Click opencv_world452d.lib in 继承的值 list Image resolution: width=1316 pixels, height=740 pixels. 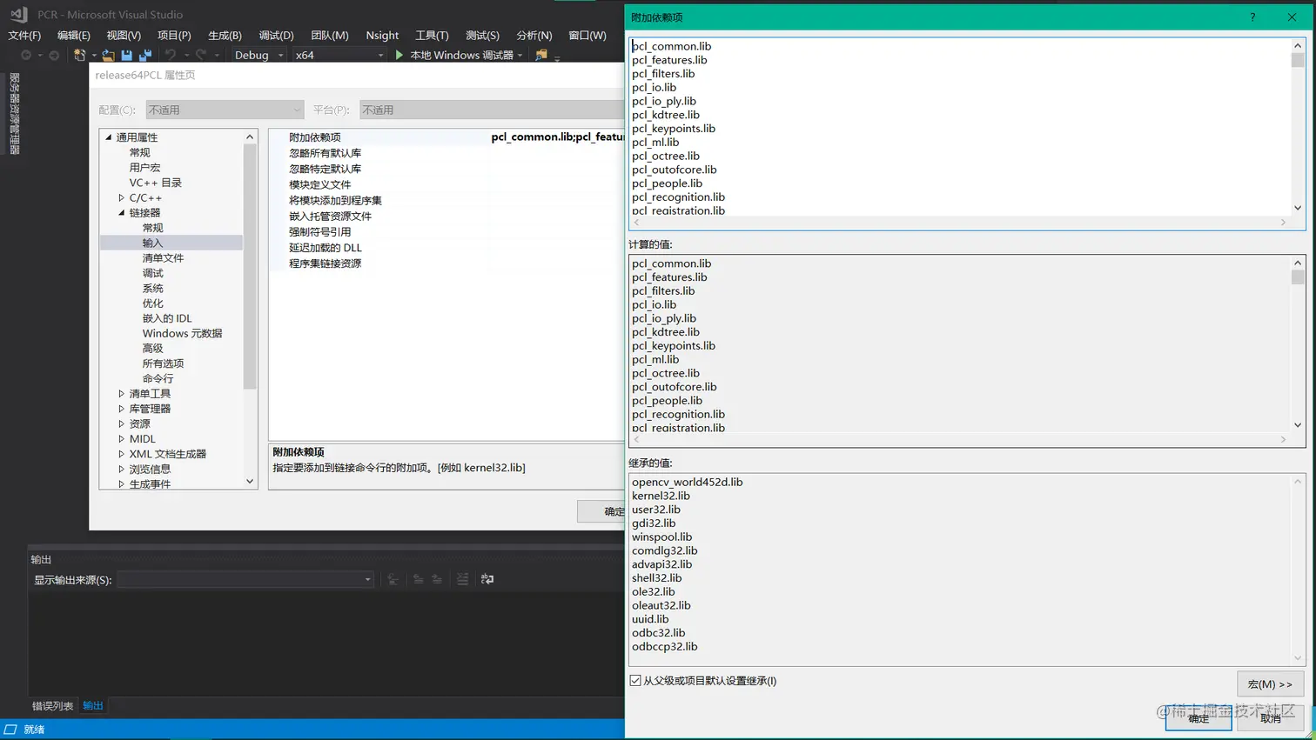coord(687,482)
